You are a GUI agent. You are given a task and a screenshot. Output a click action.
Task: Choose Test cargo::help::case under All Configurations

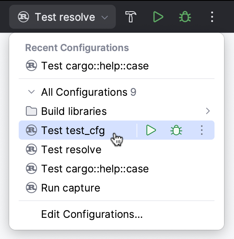(x=117, y=169)
